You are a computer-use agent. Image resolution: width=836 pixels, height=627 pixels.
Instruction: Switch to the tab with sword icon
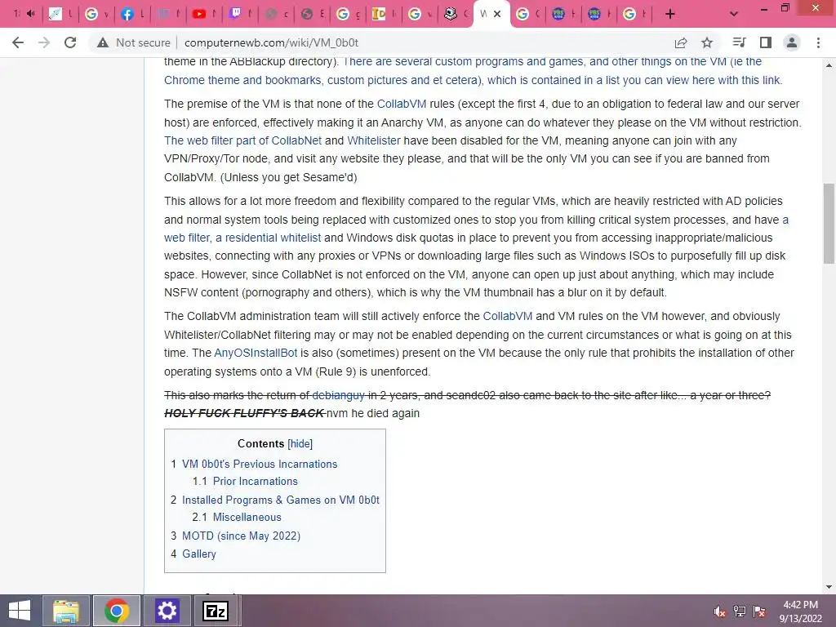tap(59, 15)
